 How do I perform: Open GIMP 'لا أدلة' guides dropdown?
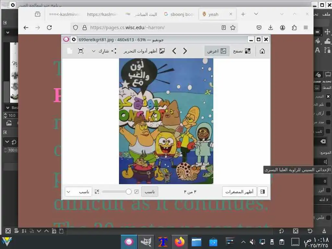pyautogui.click(x=323, y=200)
